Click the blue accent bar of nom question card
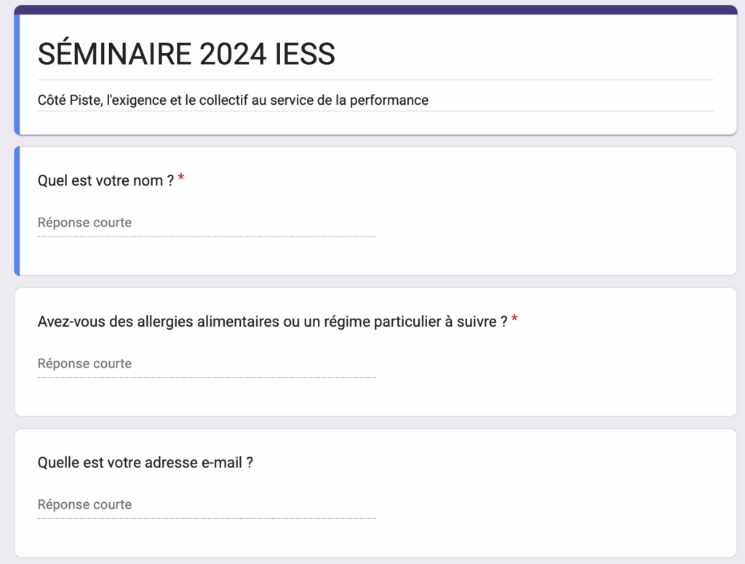This screenshot has height=564, width=745. coord(17,211)
